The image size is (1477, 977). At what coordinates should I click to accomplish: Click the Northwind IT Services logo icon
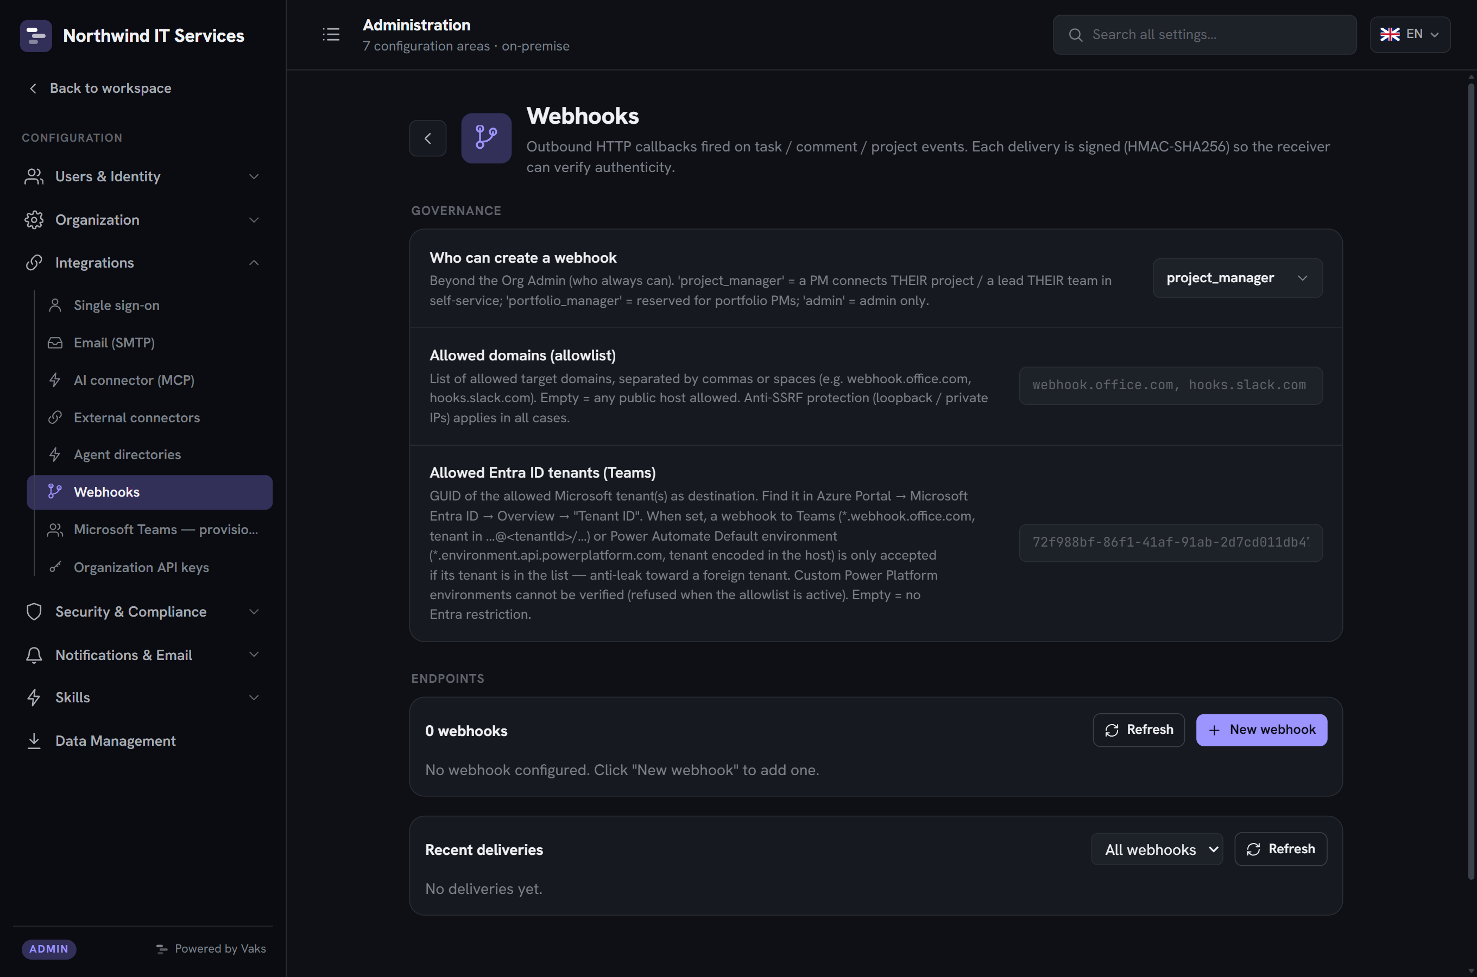35,35
